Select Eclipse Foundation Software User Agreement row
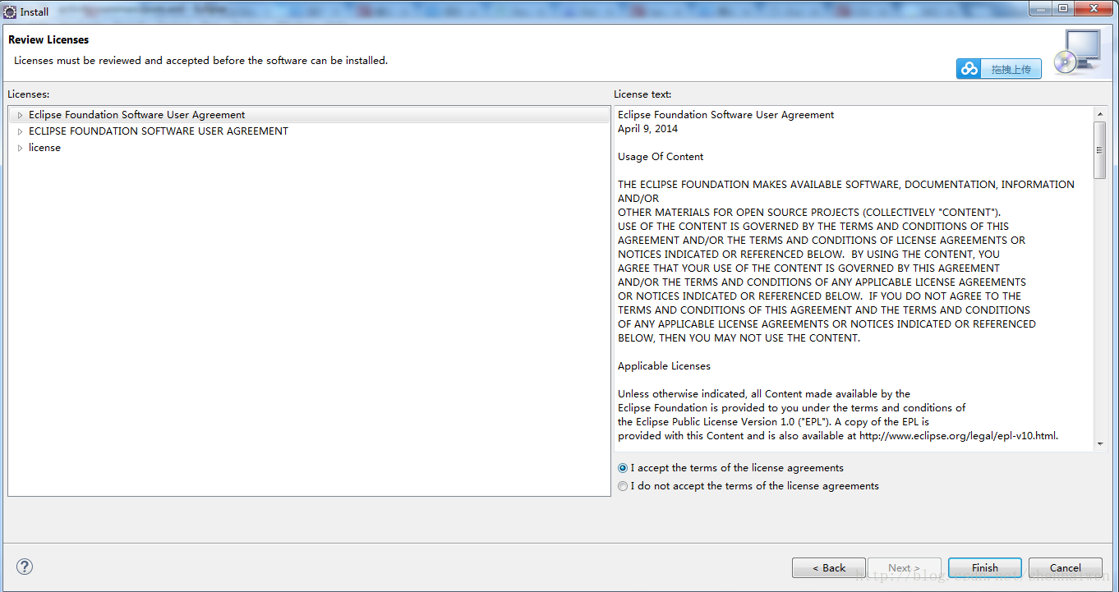1119x592 pixels. (x=309, y=115)
